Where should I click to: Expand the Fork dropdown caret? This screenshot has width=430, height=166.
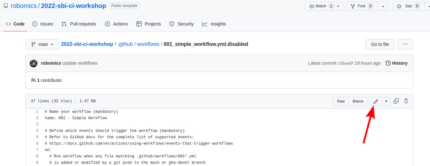coord(383,6)
